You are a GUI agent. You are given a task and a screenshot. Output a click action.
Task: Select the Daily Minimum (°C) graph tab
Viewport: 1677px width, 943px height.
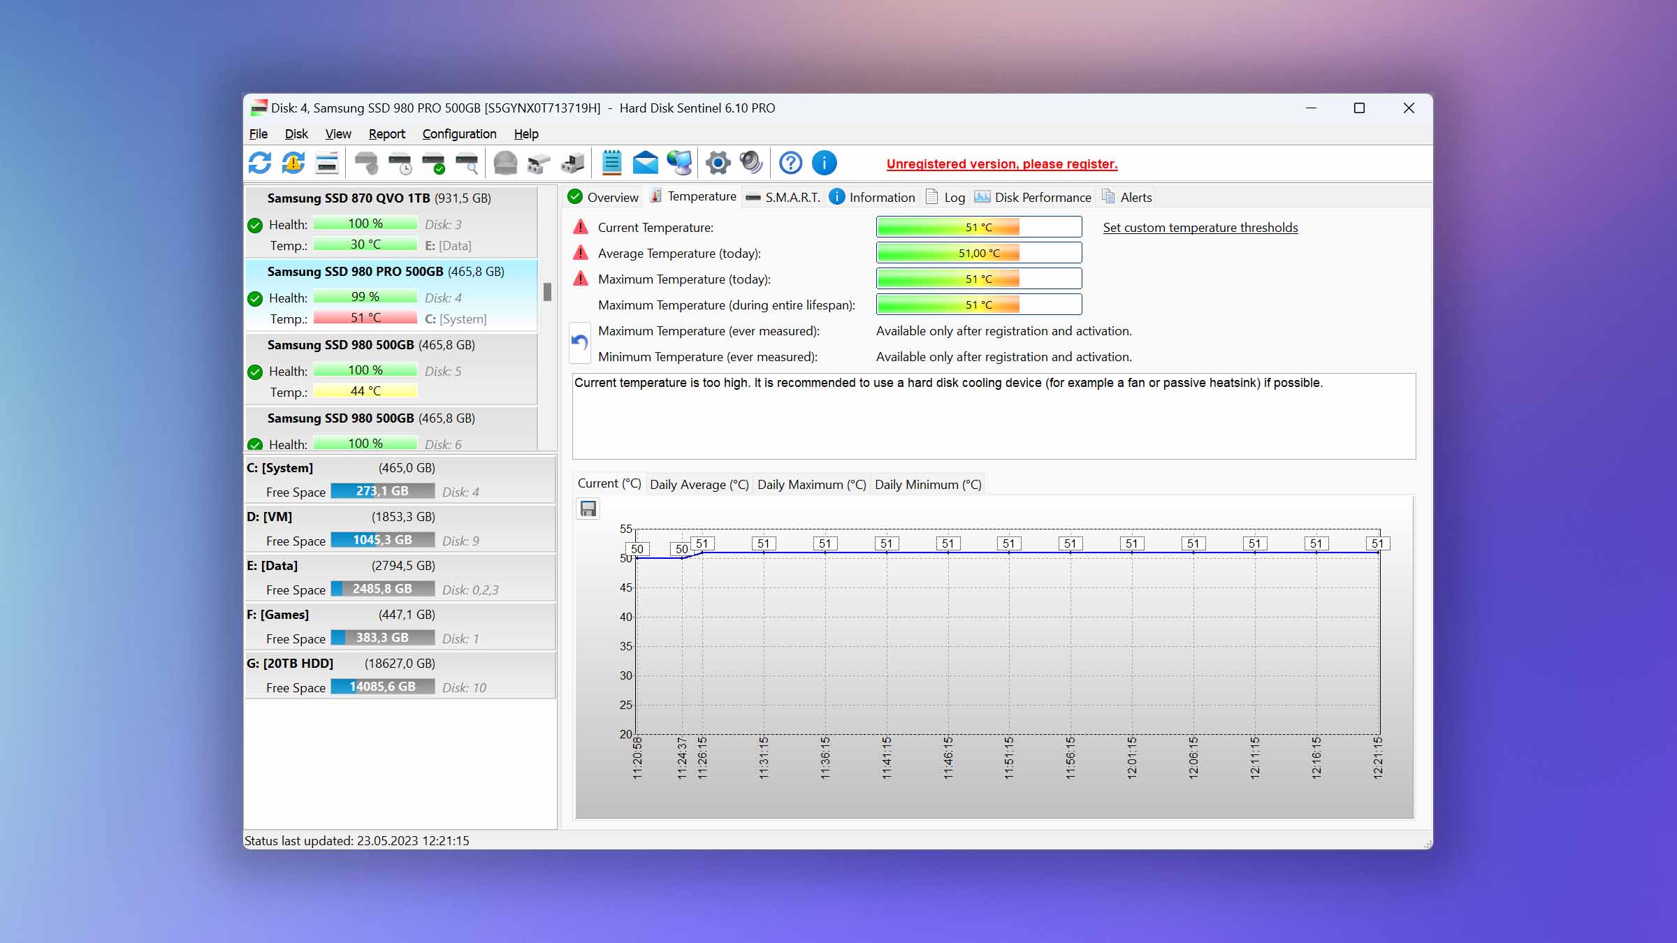928,484
